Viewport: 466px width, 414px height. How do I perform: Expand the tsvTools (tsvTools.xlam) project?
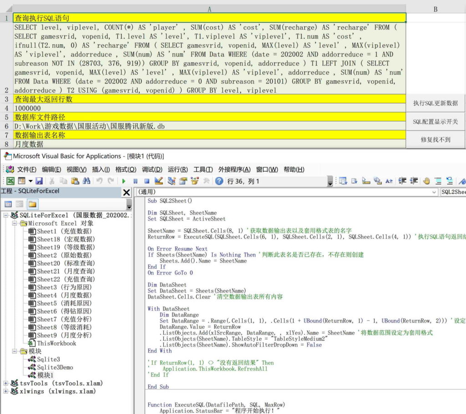[x=6, y=383]
